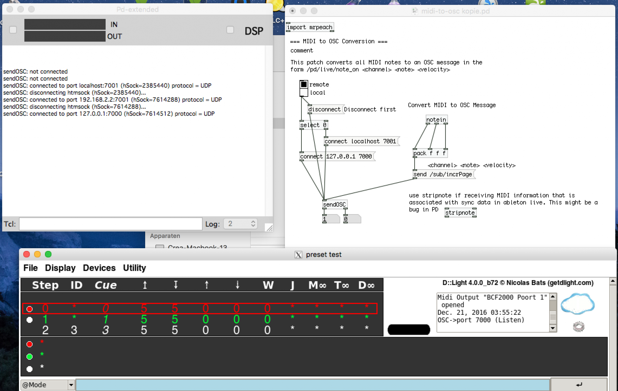The width and height of the screenshot is (618, 391).
Task: Click the black rounded bar beside the log box
Action: pos(409,330)
